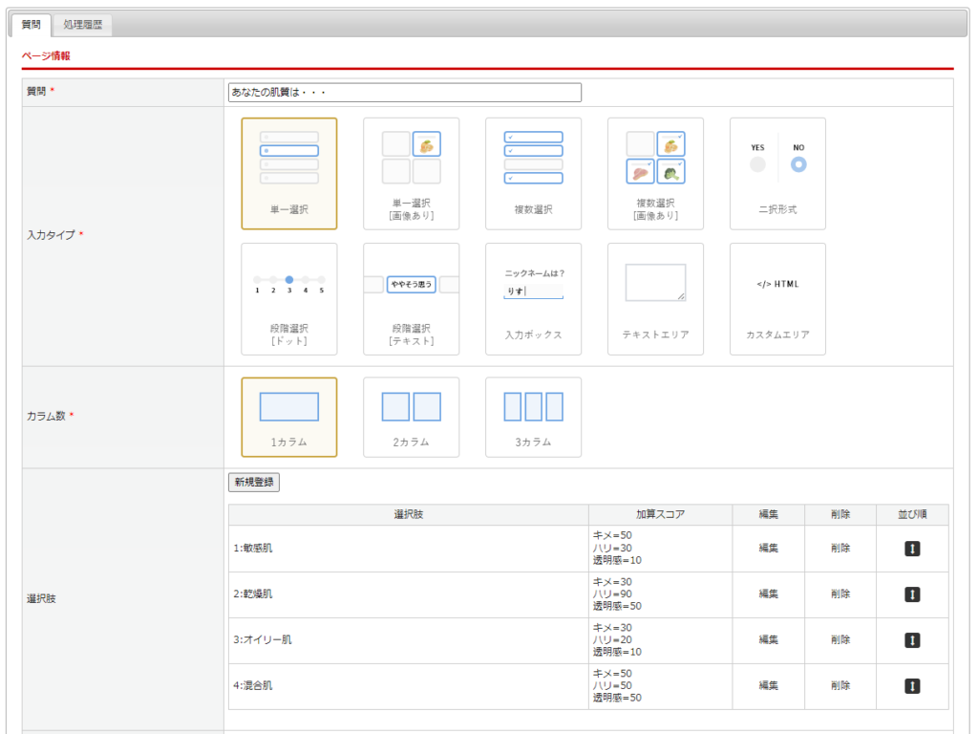This screenshot has height=734, width=978.
Task: Choose 単一選択[画像あり] input type
Action: [x=411, y=174]
